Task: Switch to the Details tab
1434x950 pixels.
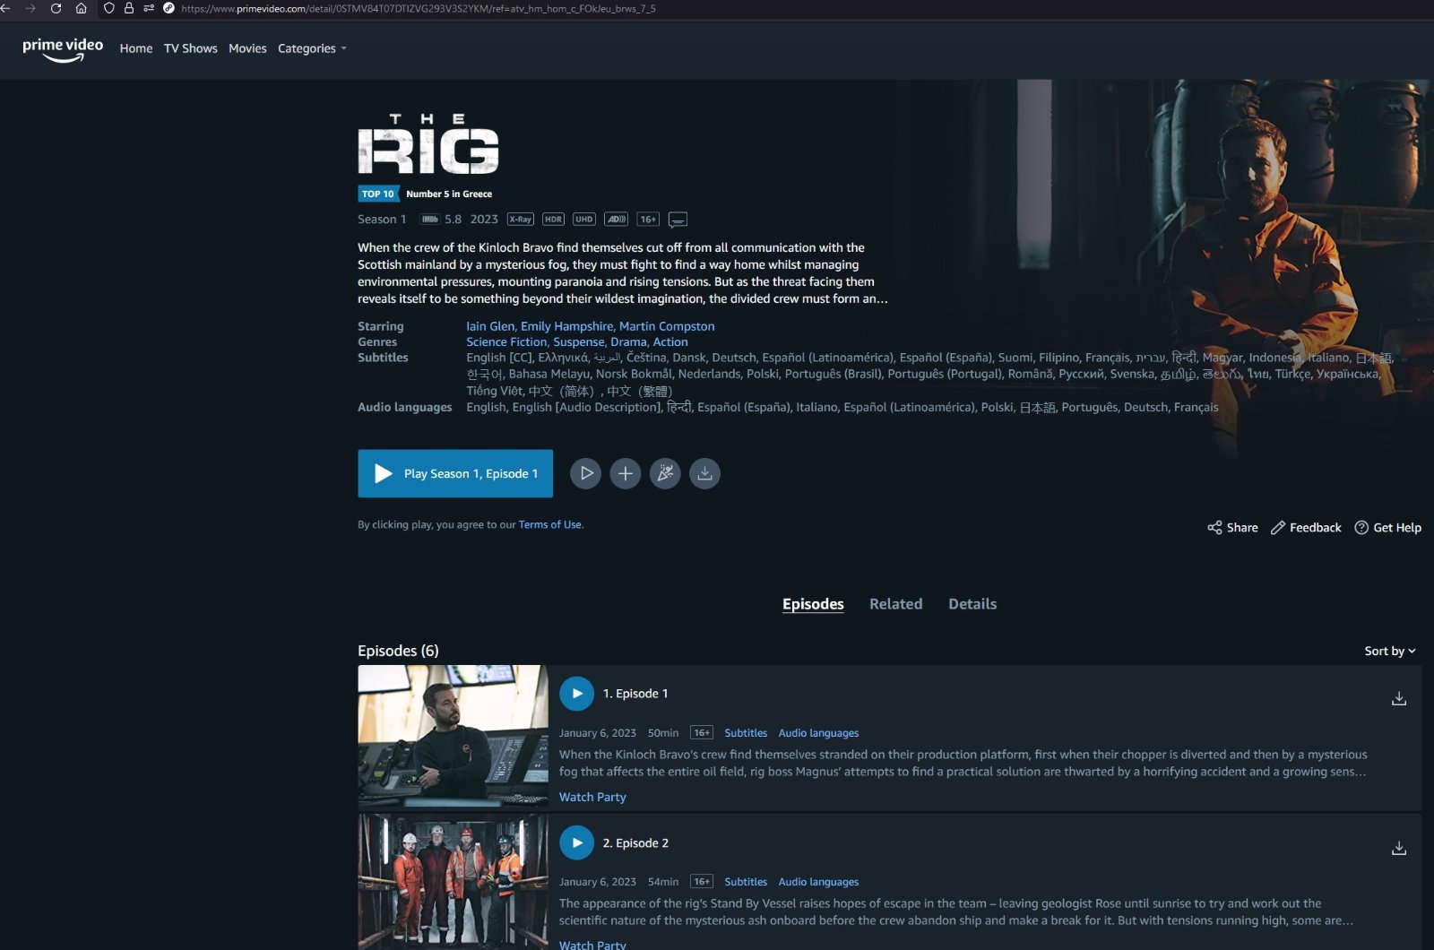Action: pos(972,604)
